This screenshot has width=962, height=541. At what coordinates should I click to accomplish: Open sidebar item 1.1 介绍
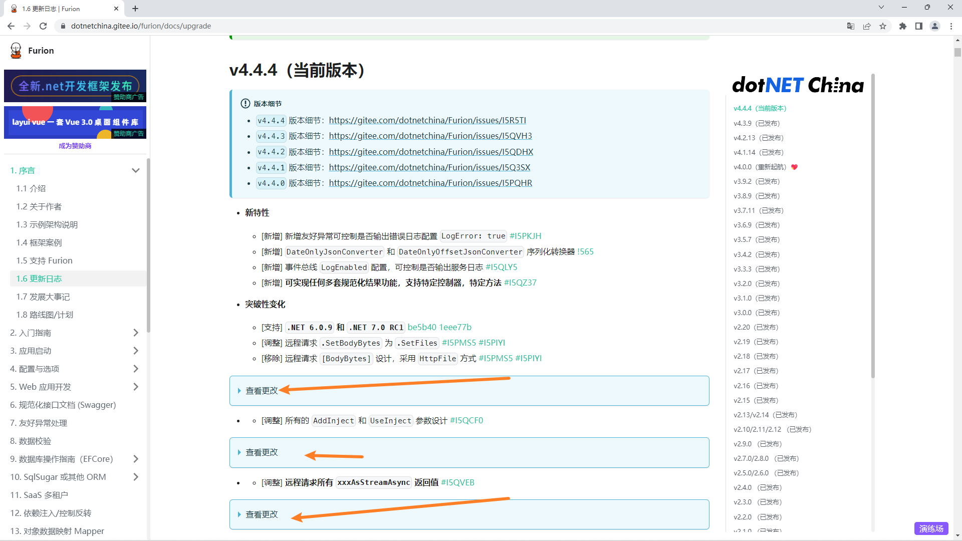click(31, 188)
